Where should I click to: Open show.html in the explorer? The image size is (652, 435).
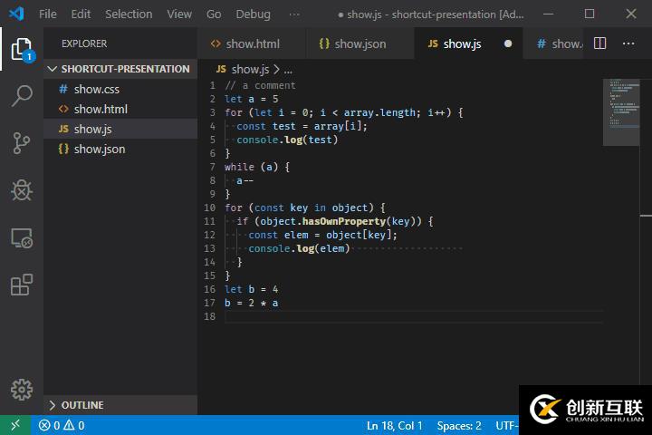point(120,109)
